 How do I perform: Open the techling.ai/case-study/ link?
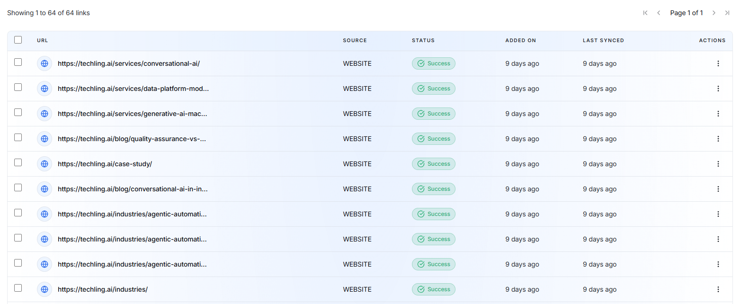[x=105, y=164]
